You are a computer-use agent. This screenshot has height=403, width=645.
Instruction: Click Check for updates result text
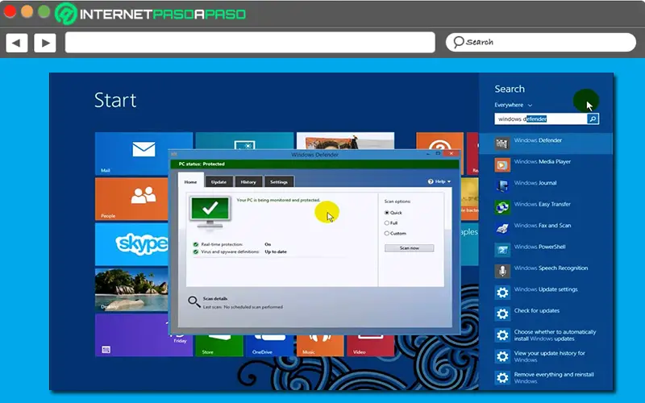pos(537,310)
